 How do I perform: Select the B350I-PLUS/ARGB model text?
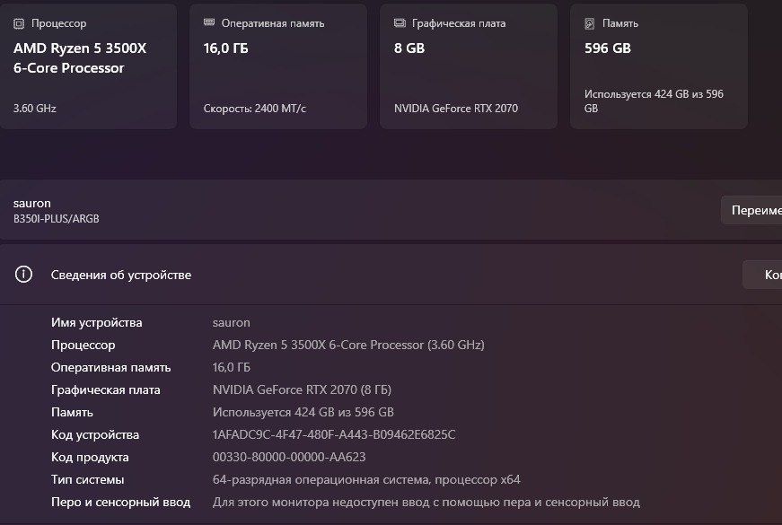[x=57, y=218]
